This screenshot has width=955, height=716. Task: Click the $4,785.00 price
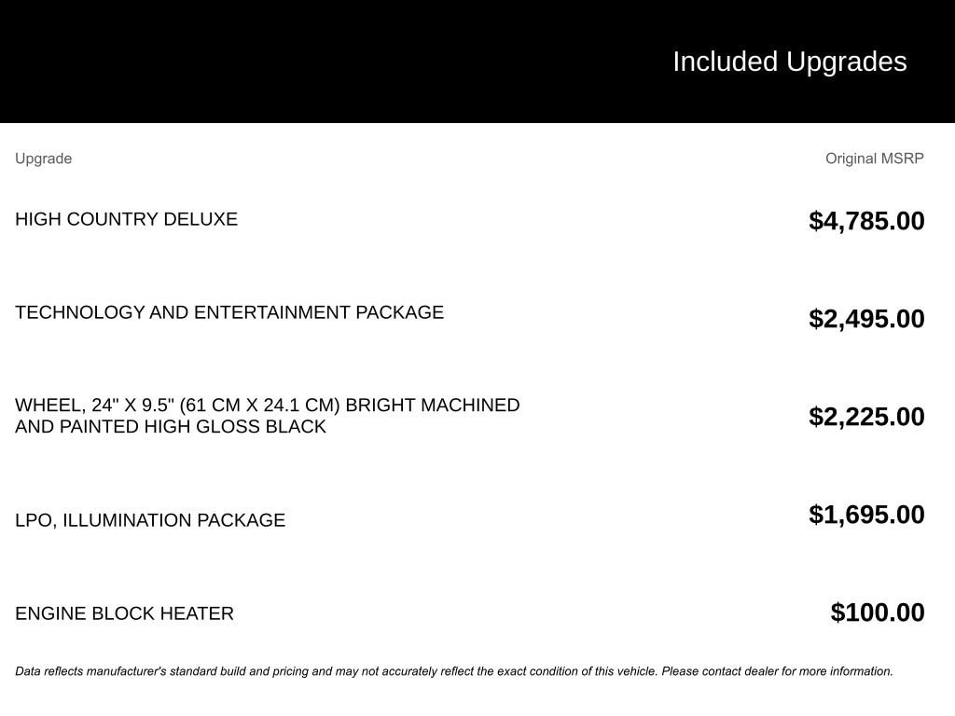(x=866, y=221)
